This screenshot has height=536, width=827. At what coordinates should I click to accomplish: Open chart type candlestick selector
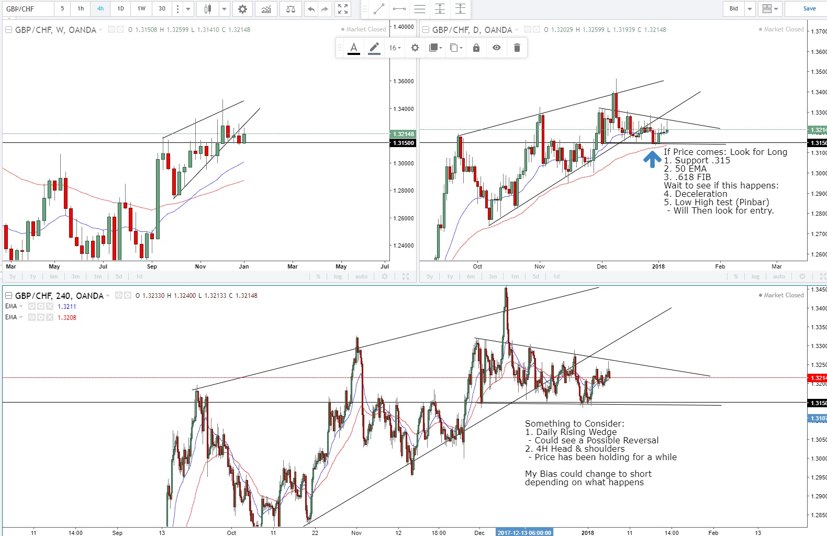pos(208,9)
